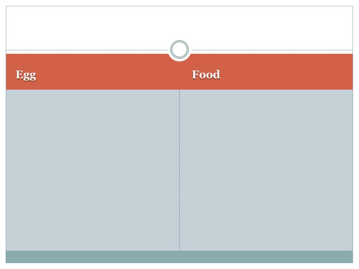Click the empty gray panel under Egg

pos(93,170)
